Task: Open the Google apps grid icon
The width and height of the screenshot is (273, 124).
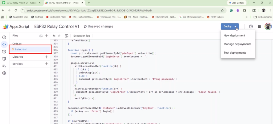Action: tap(260, 27)
